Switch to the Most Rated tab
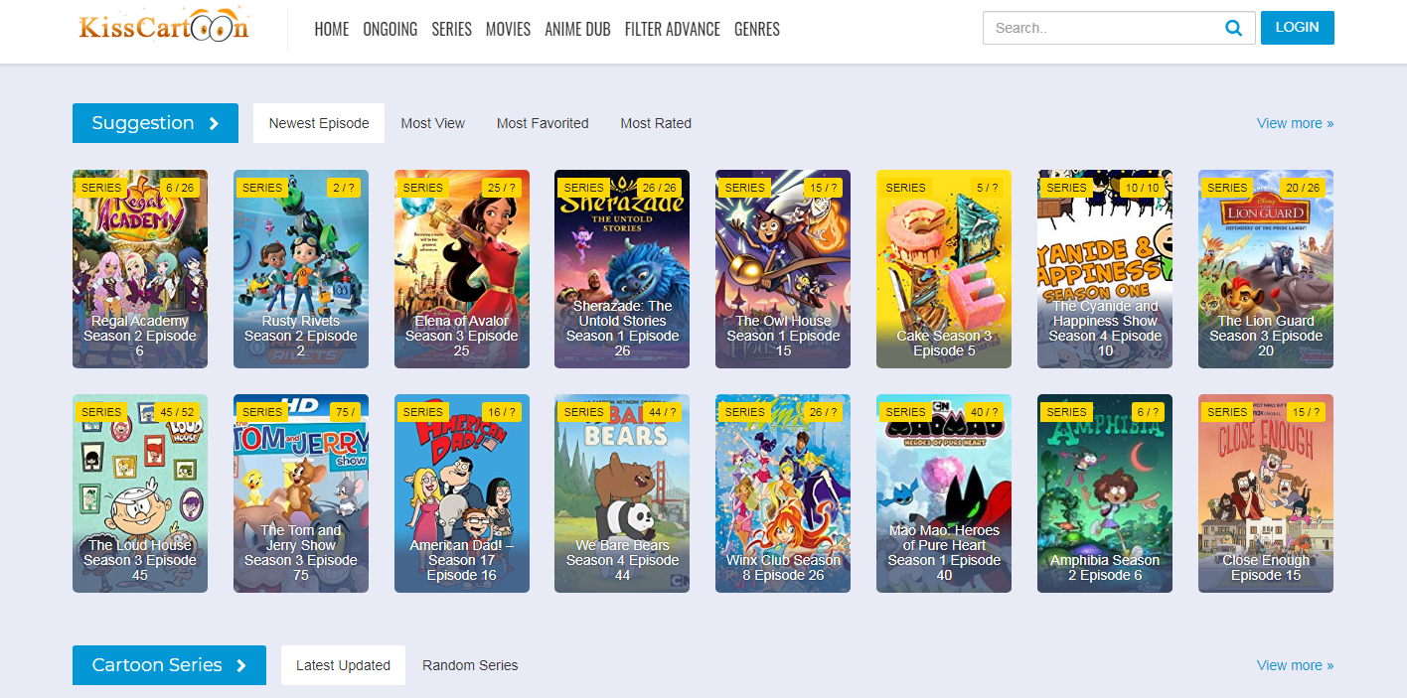1407x698 pixels. (x=656, y=123)
